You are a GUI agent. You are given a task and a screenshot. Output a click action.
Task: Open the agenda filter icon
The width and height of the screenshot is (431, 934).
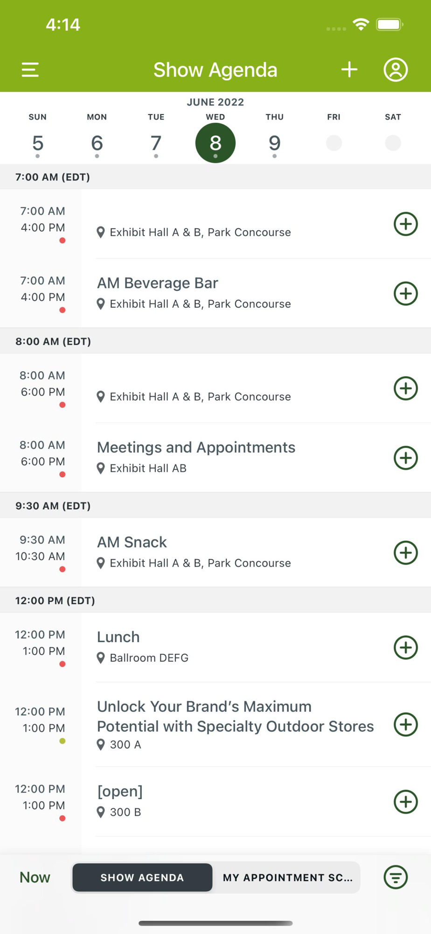tap(396, 877)
